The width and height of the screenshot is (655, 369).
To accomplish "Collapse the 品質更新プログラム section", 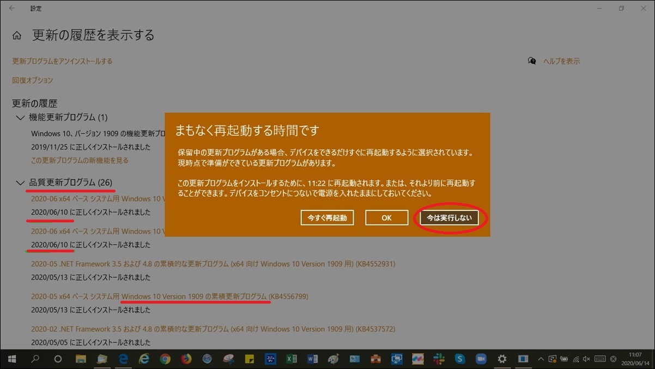I will tap(20, 183).
